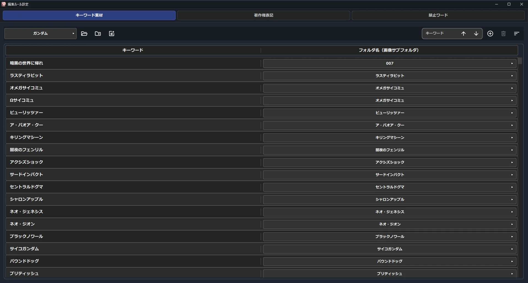Click the trash delete icon

pyautogui.click(x=503, y=34)
